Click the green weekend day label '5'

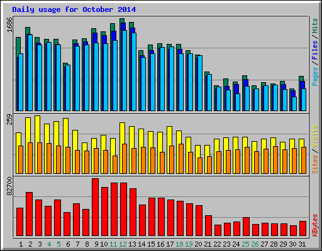(58, 244)
